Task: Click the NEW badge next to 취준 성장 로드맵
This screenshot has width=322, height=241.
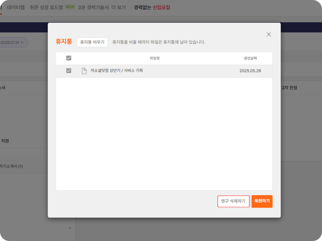Action: tap(70, 7)
